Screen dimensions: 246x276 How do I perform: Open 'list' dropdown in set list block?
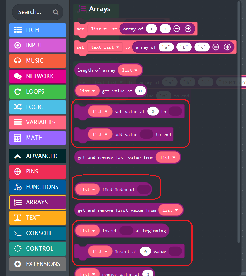(99, 29)
